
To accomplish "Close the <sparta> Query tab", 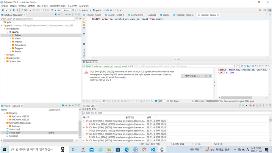I will 218,15.
